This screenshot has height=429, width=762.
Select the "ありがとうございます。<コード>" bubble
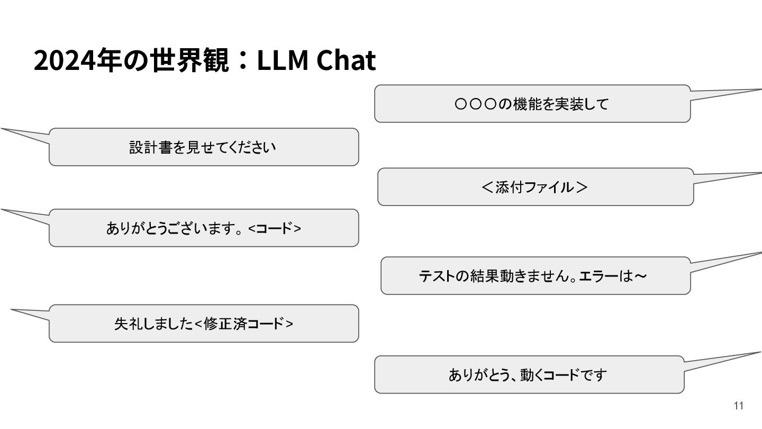pyautogui.click(x=203, y=228)
